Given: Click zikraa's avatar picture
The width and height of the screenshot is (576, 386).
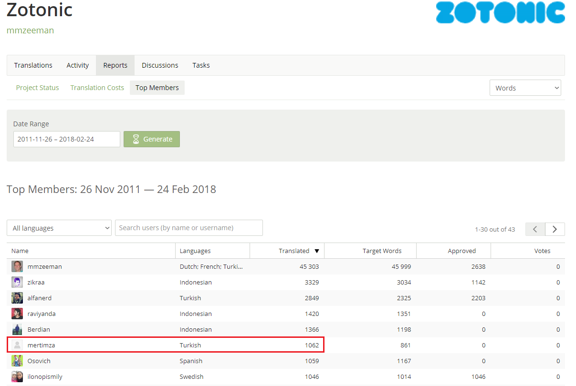Looking at the screenshot, I should pos(17,282).
